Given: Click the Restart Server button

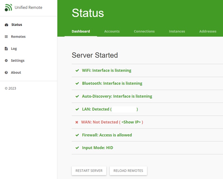Looking at the screenshot, I should click(89, 171).
